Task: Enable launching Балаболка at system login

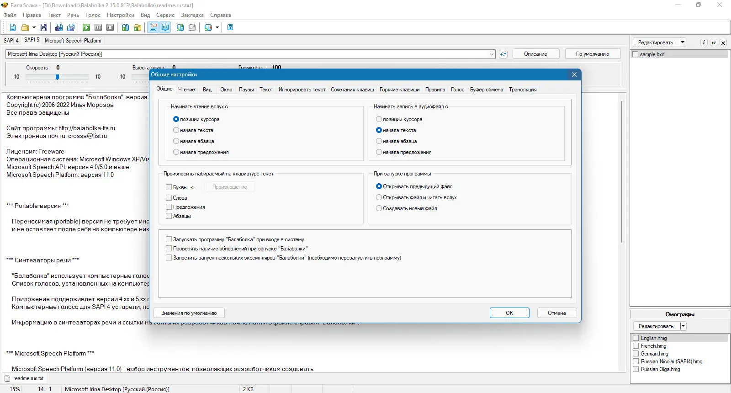Action: click(x=169, y=239)
